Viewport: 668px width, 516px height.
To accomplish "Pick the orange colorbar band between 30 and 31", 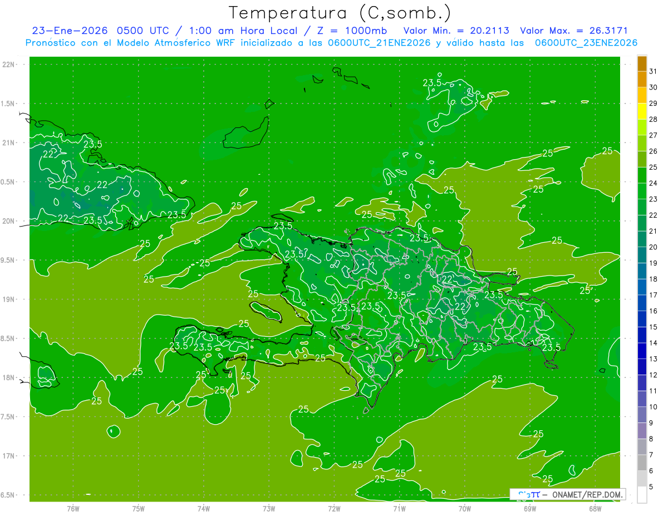I will 642,80.
